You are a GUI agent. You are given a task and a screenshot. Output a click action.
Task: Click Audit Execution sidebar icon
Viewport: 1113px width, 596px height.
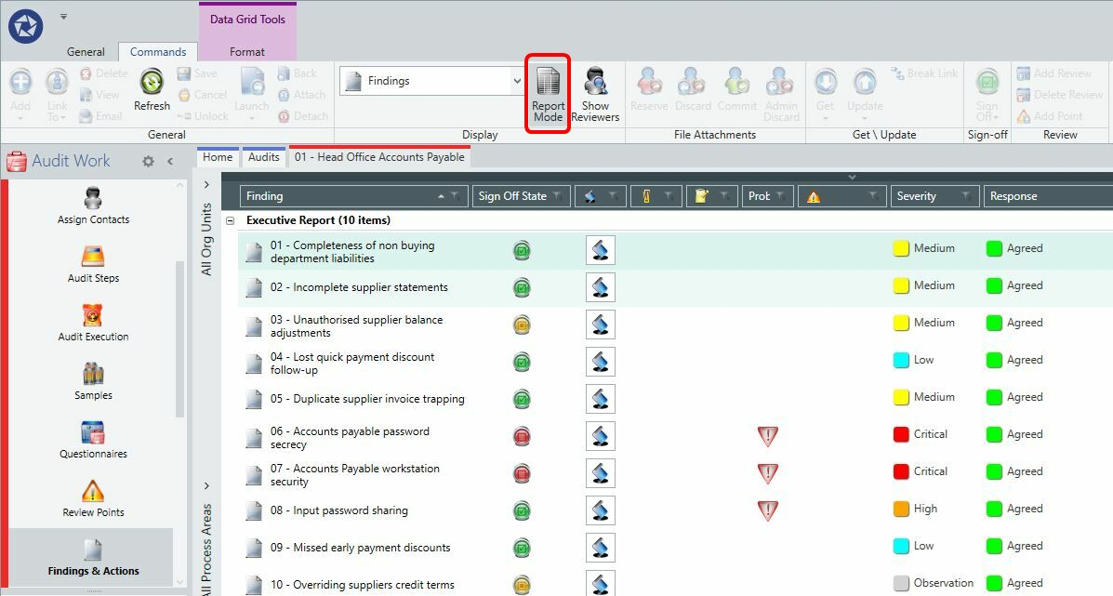93,323
